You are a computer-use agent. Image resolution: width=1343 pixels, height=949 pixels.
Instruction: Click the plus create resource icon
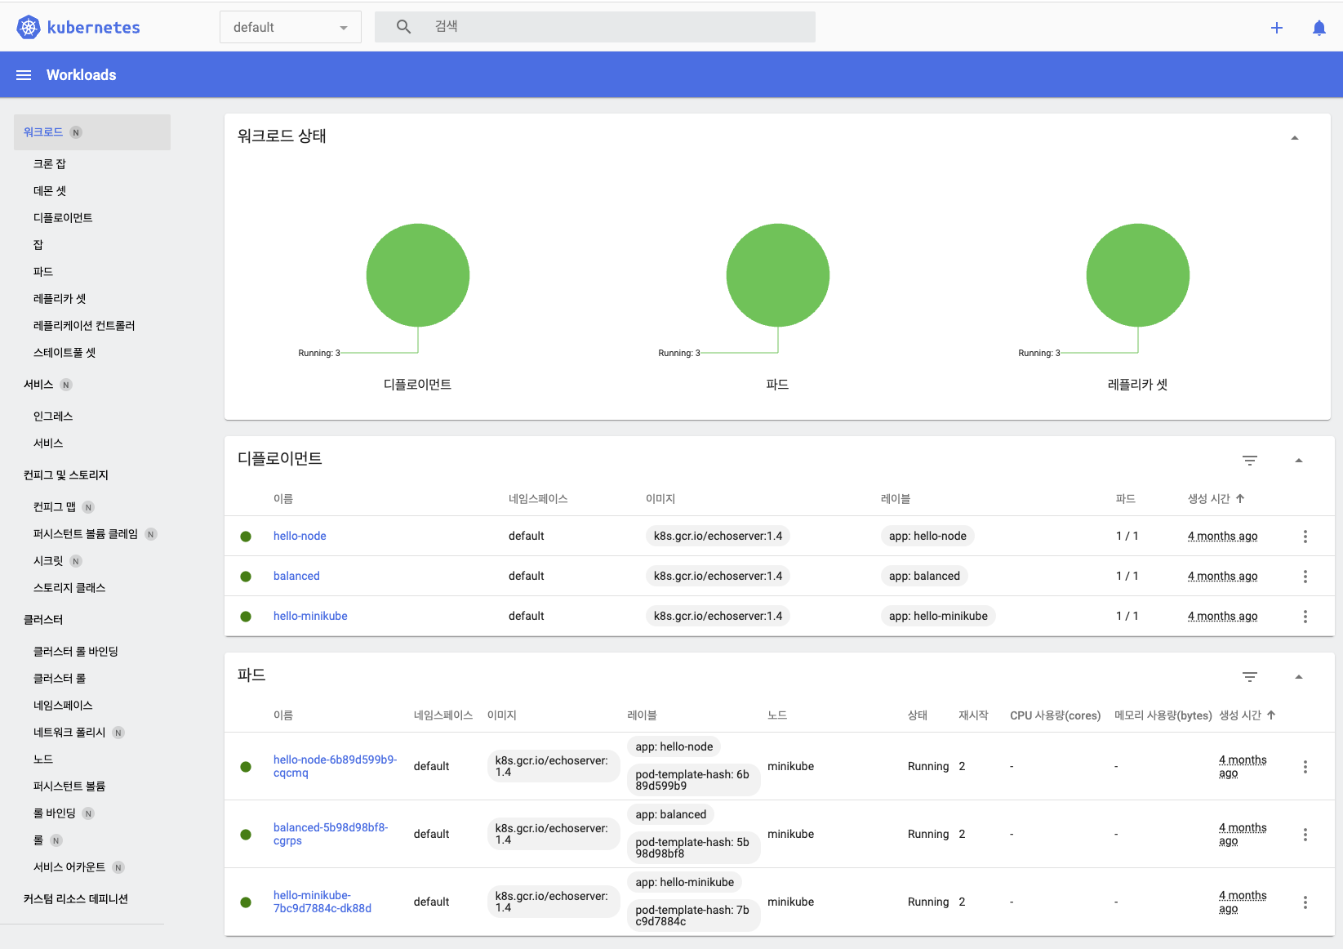click(x=1277, y=28)
